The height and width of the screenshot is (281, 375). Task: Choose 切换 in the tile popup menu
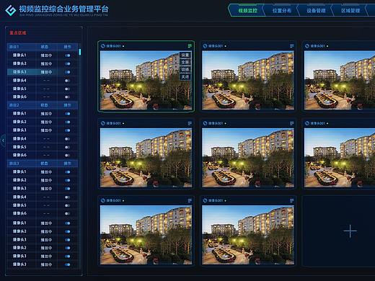coord(185,69)
